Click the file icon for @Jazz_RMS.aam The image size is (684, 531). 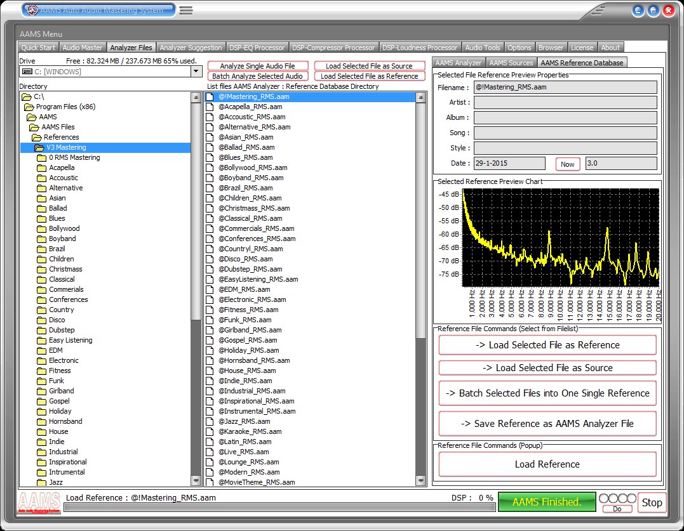tap(210, 421)
